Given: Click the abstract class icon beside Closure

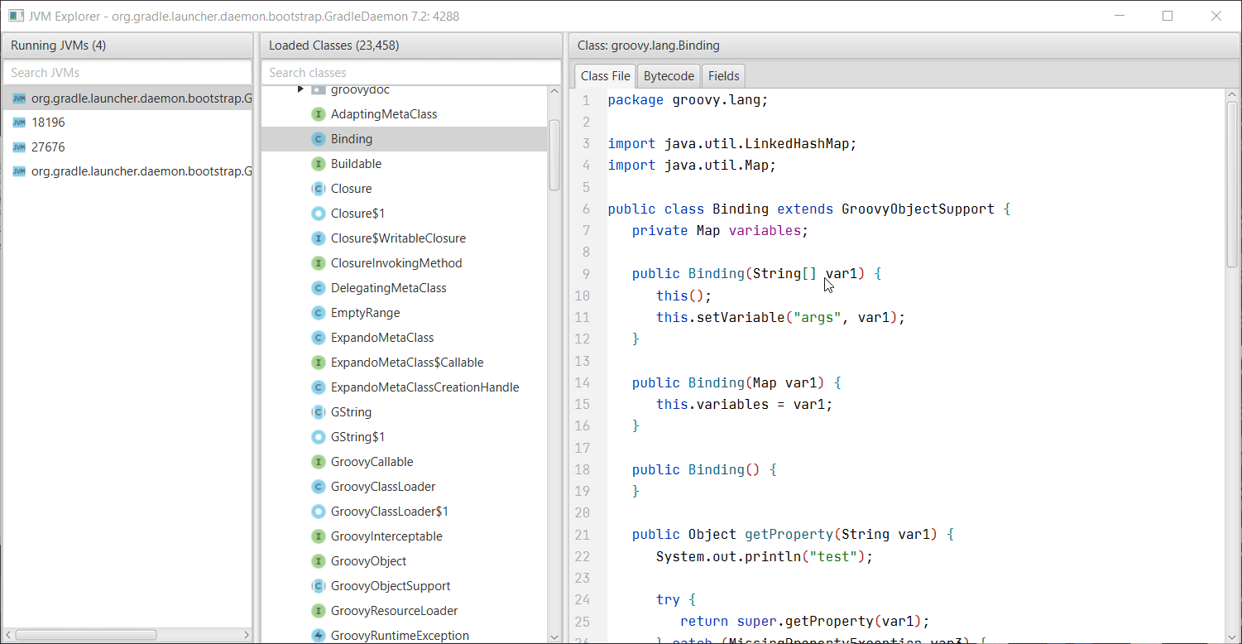Looking at the screenshot, I should pyautogui.click(x=318, y=189).
